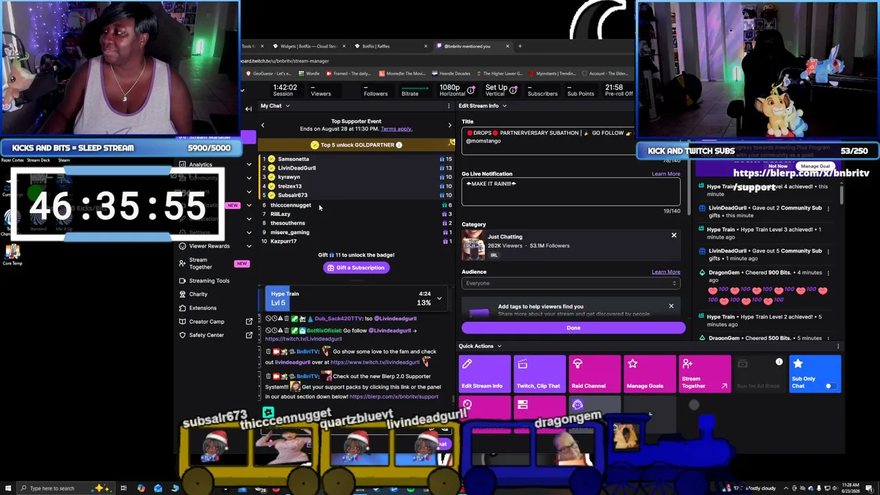Open Streaming Tools in the sidebar
Viewport: 880px width, 495px height.
209,280
